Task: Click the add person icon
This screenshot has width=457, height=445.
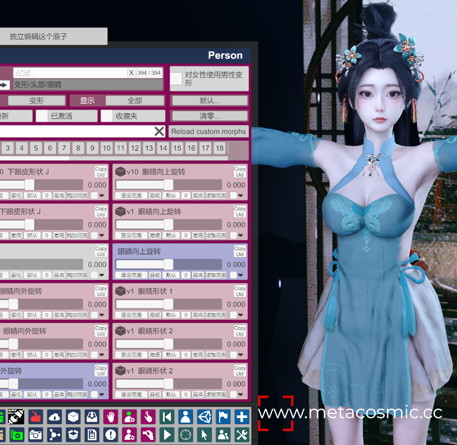Action: [x=129, y=417]
